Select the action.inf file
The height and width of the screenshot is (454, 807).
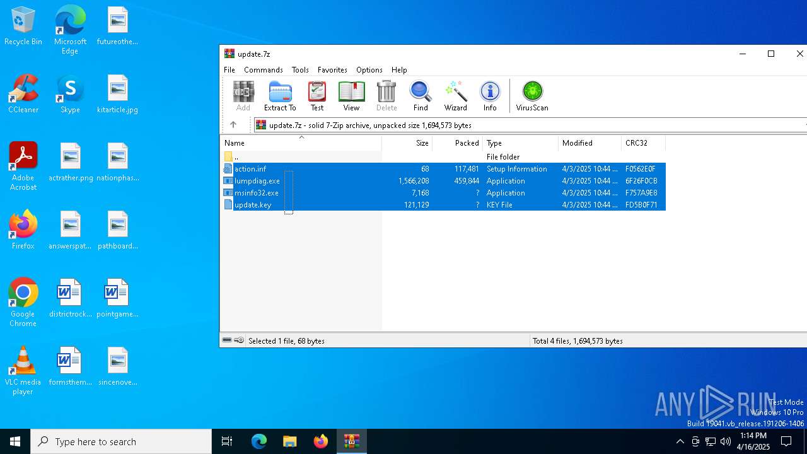250,169
